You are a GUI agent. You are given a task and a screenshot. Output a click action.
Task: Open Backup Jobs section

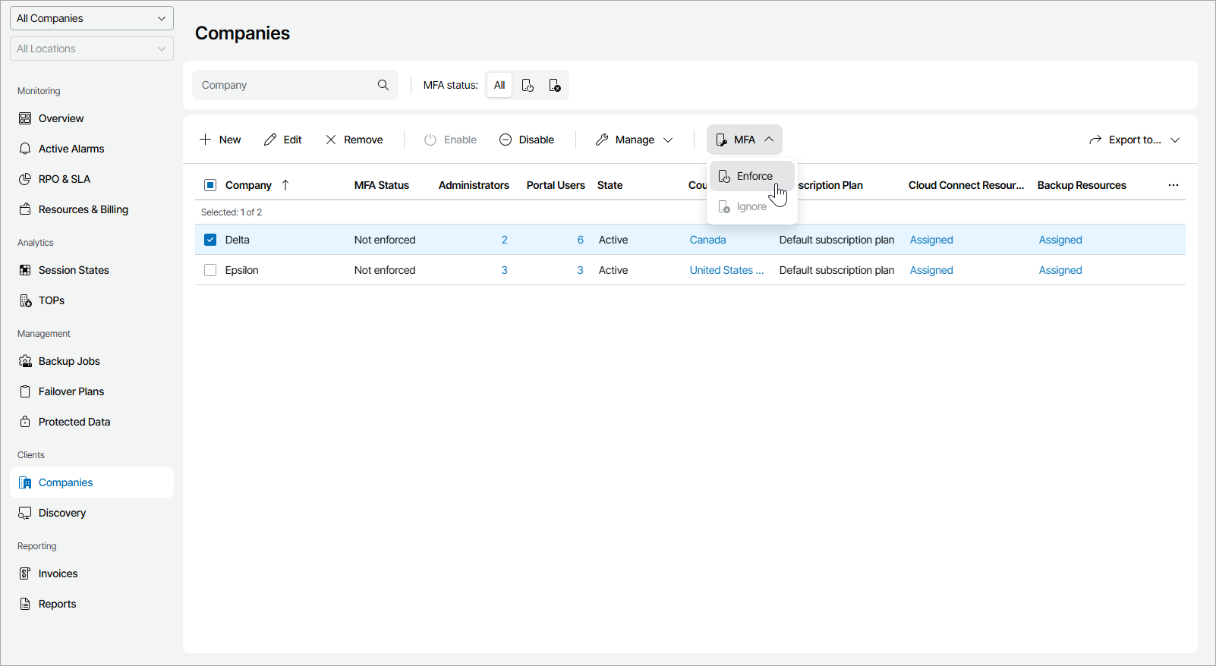click(x=92, y=361)
